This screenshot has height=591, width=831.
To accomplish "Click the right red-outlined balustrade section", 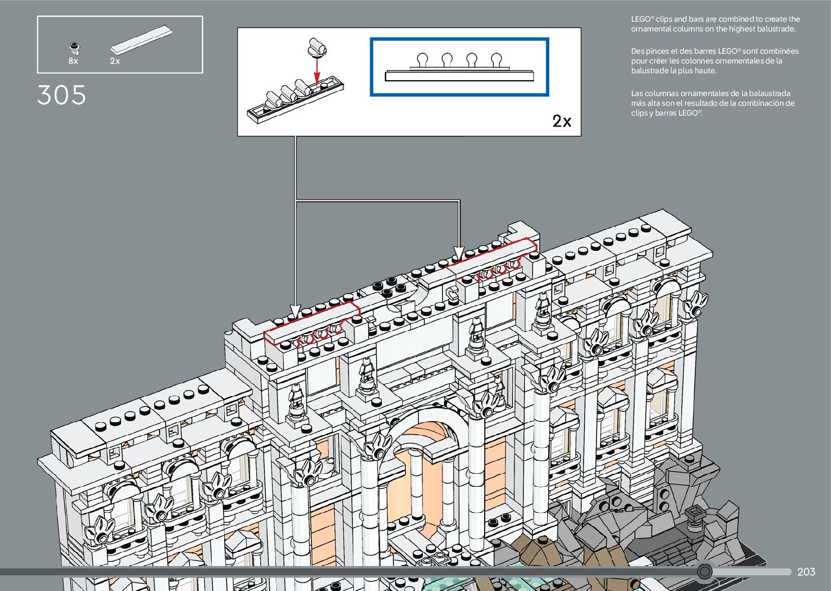I will [x=491, y=259].
